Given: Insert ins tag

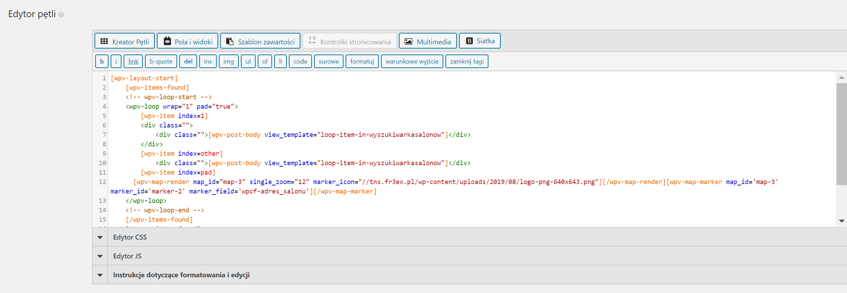Looking at the screenshot, I should 208,61.
